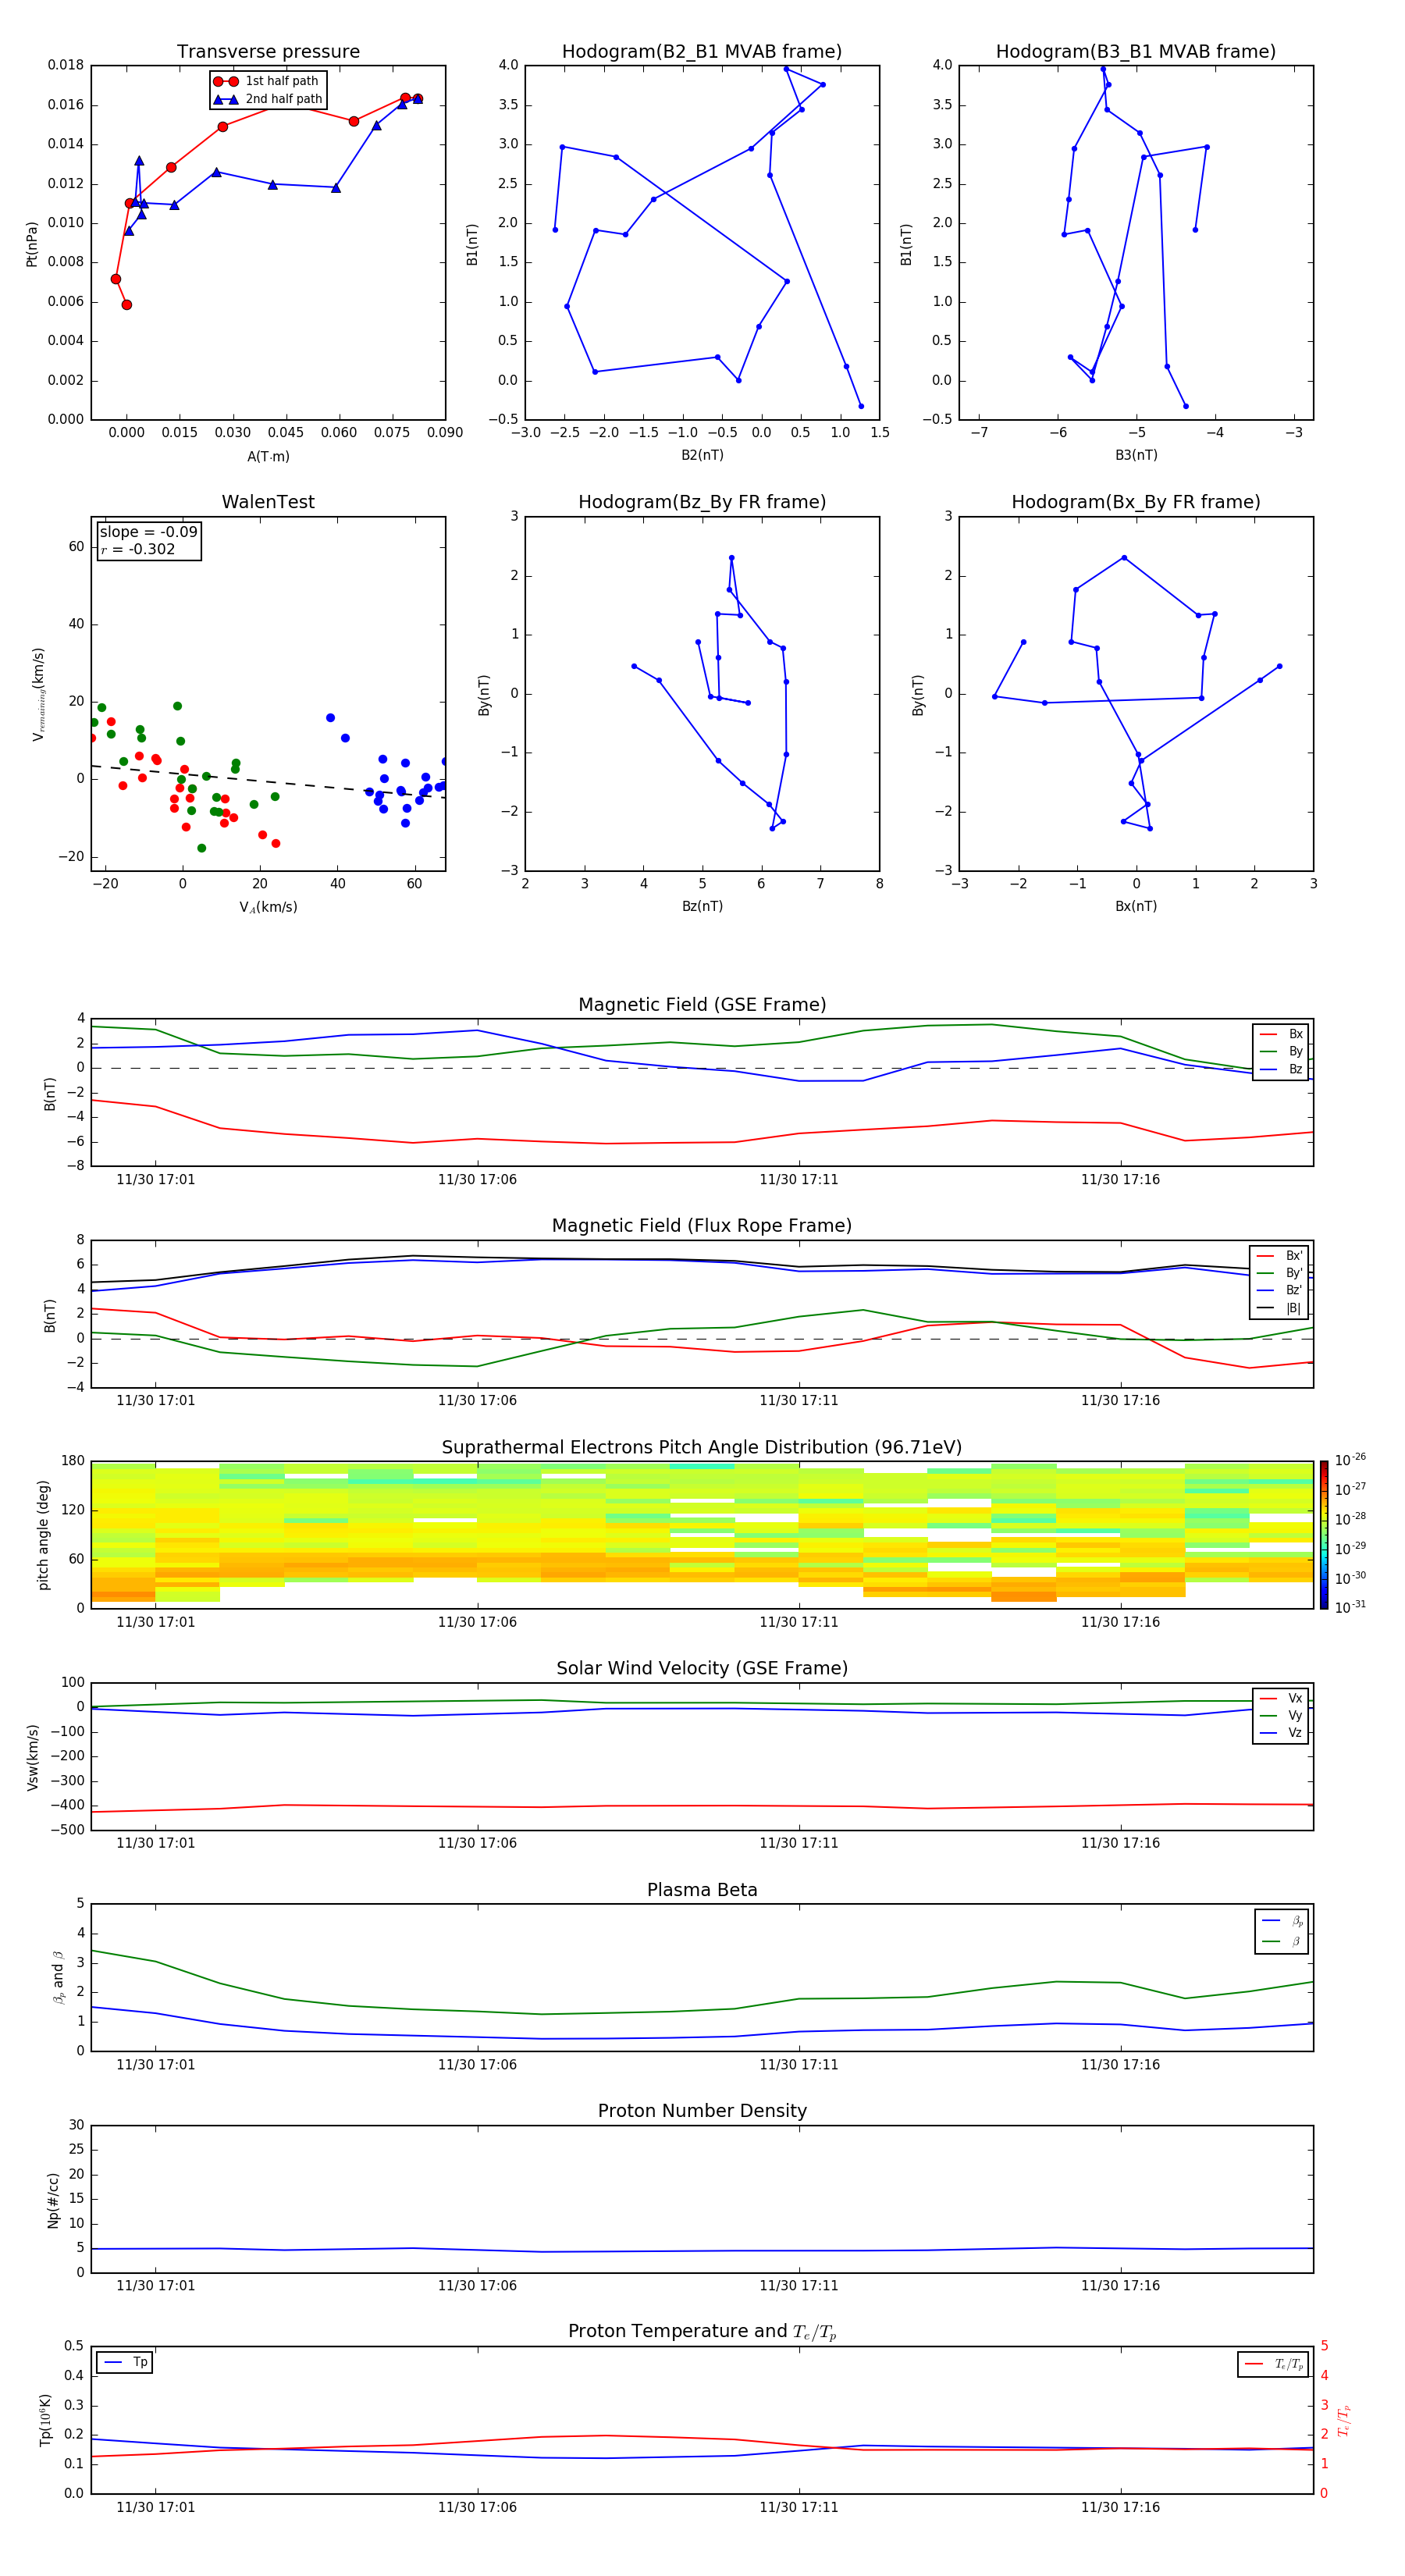This screenshot has width=1405, height=2576.
Task: Click the Bx' entry in Flux Rope legend
Action: click(1280, 1256)
